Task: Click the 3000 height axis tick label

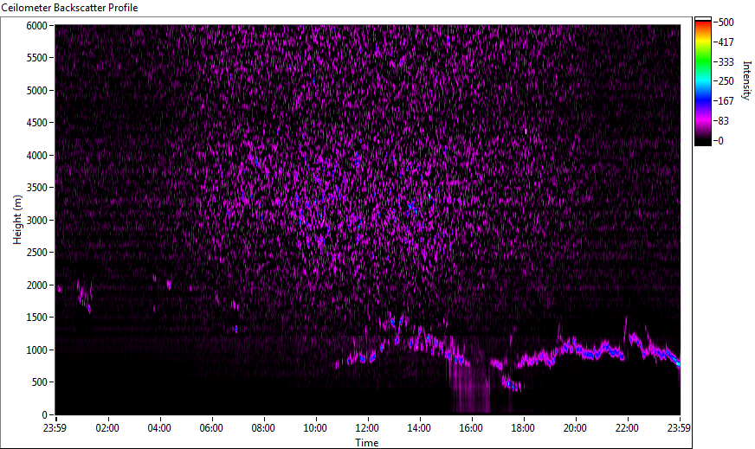Action: [36, 221]
